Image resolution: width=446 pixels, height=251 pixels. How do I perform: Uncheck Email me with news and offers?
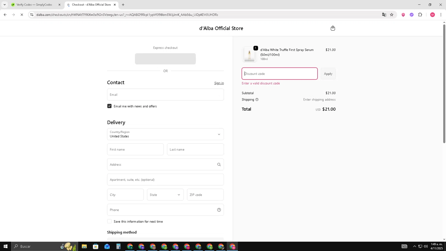tap(109, 106)
